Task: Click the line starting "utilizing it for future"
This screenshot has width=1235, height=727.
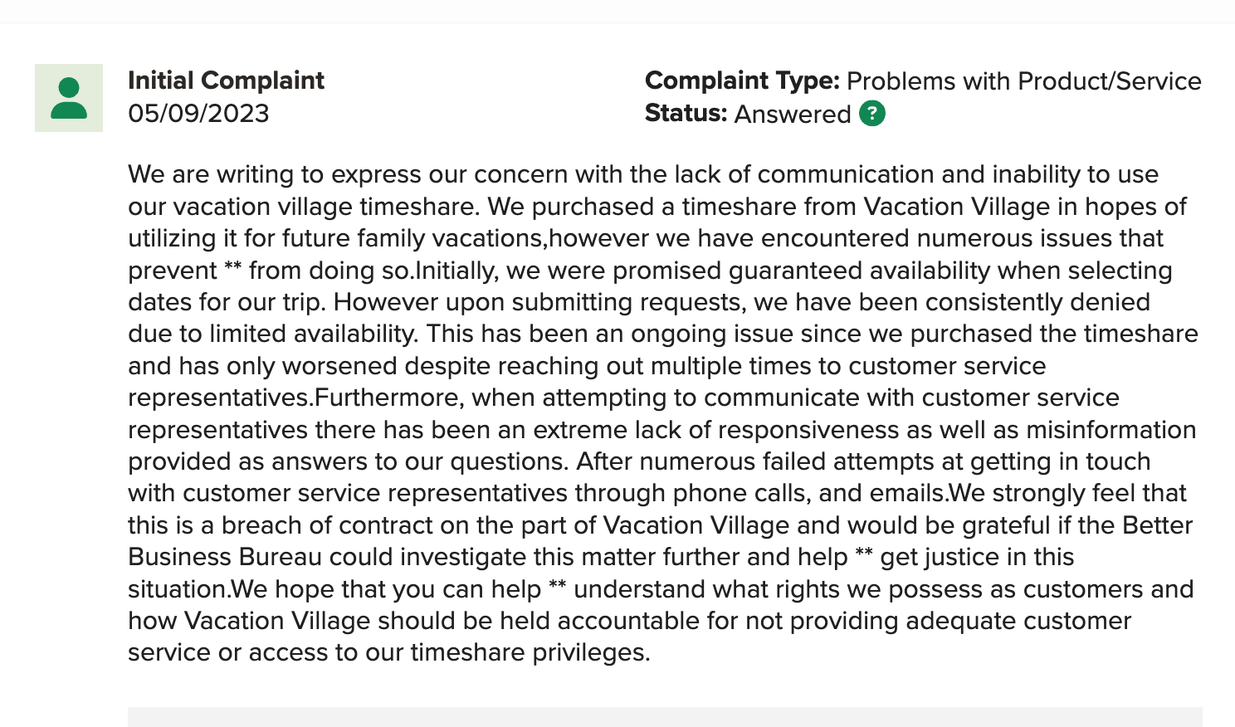Action: (x=645, y=238)
